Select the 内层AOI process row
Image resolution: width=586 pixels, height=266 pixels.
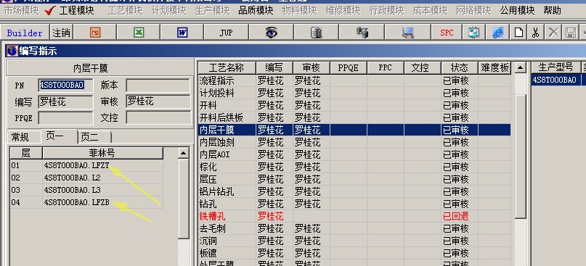tap(354, 154)
